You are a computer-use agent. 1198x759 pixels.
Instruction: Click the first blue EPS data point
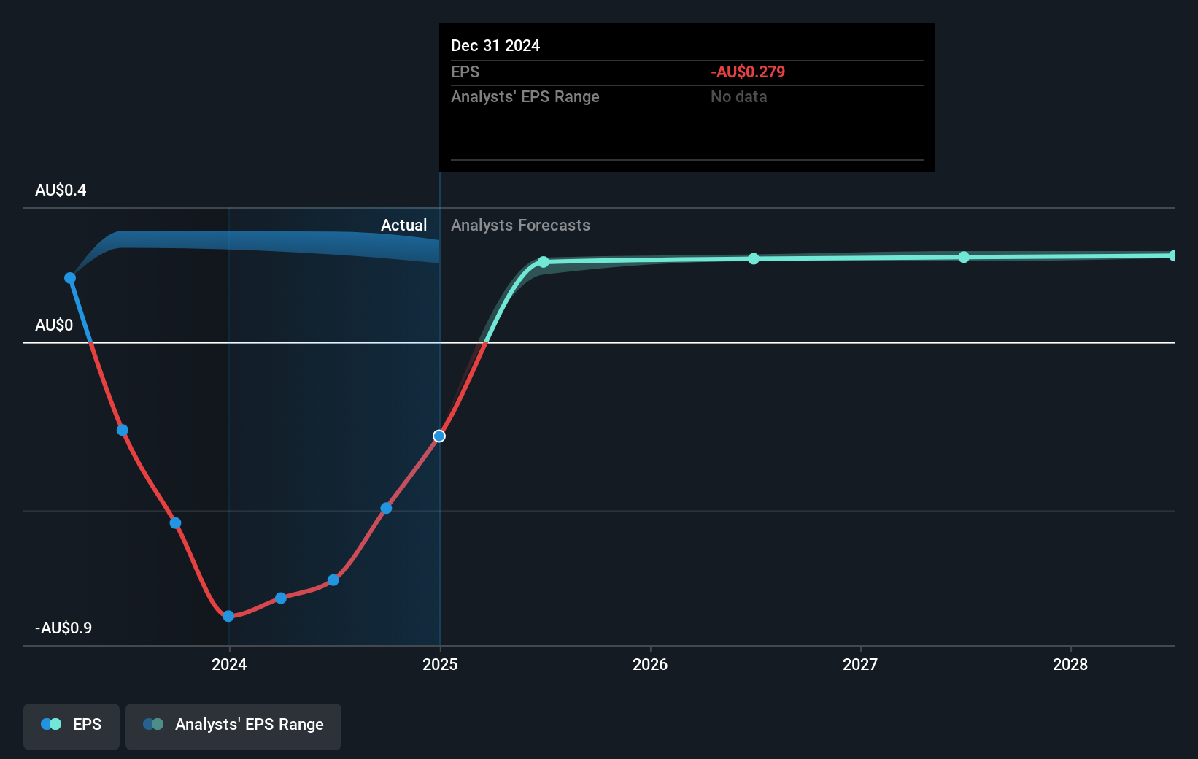click(x=69, y=277)
